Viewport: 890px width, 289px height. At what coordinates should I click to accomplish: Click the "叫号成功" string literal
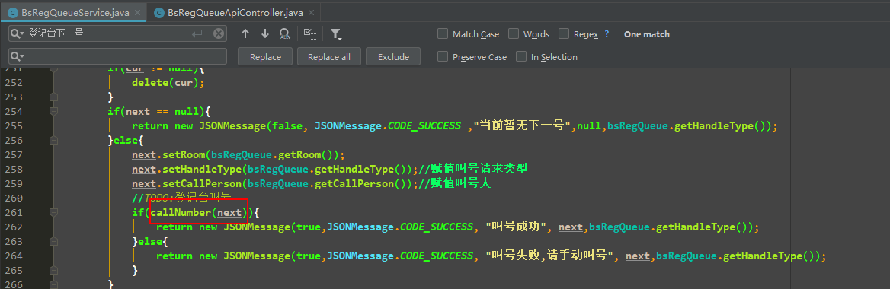[x=515, y=227]
